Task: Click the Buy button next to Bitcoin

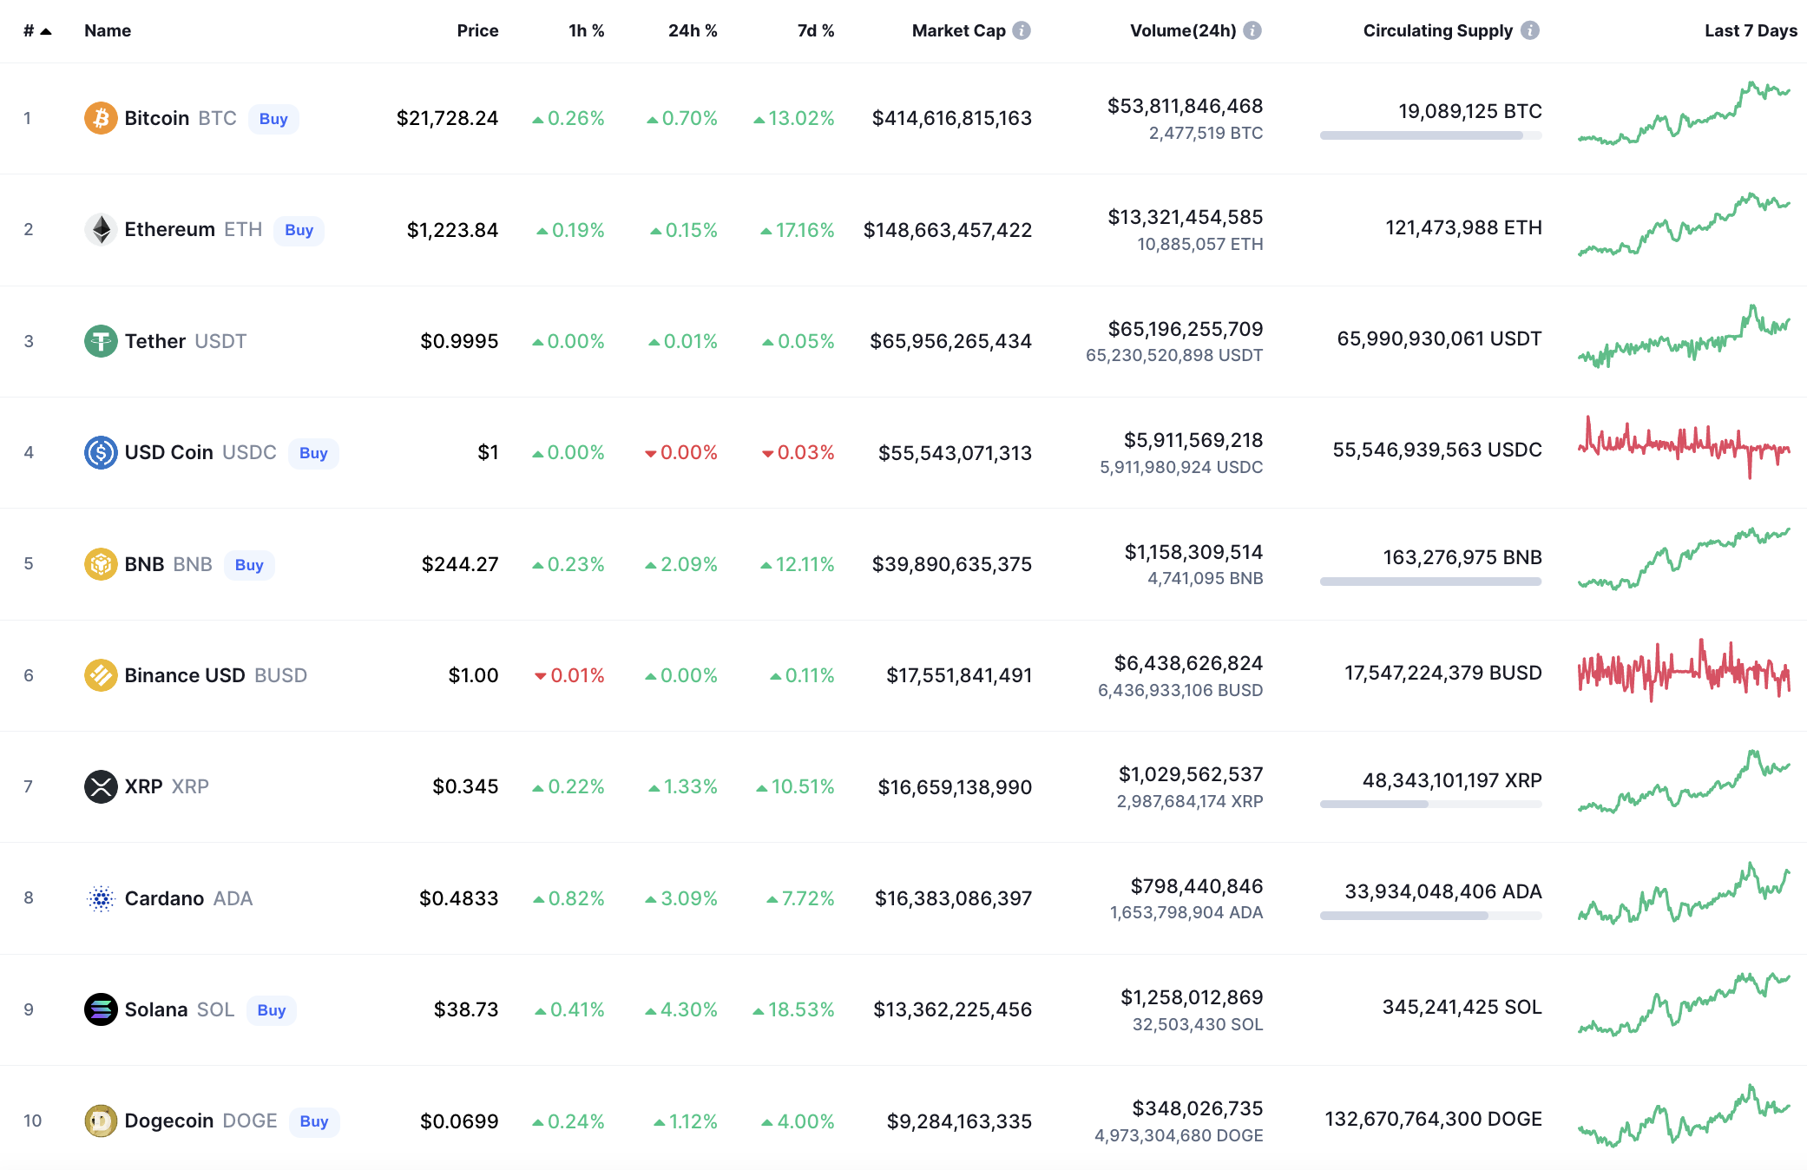Action: tap(273, 119)
